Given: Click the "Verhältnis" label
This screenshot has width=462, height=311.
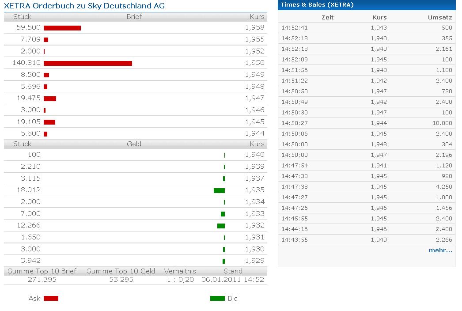Looking at the screenshot, I should tap(180, 271).
